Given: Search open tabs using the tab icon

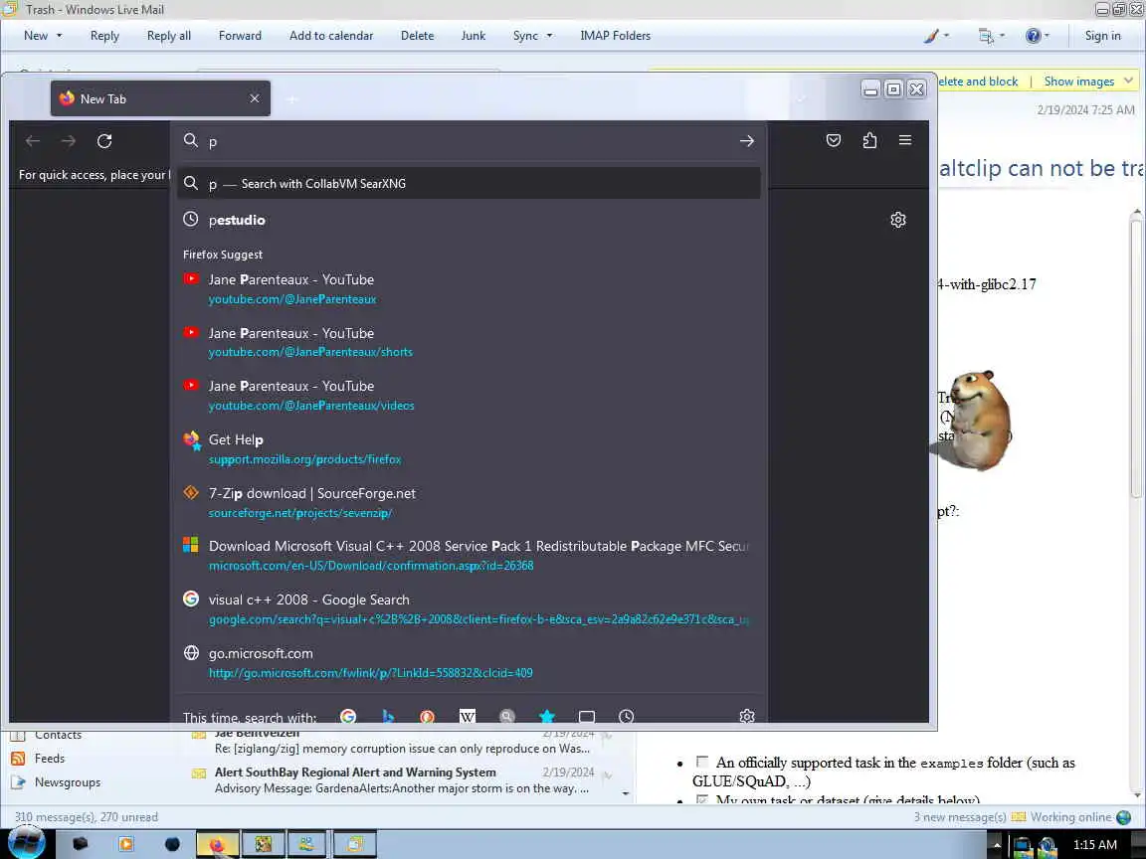Looking at the screenshot, I should tap(586, 716).
